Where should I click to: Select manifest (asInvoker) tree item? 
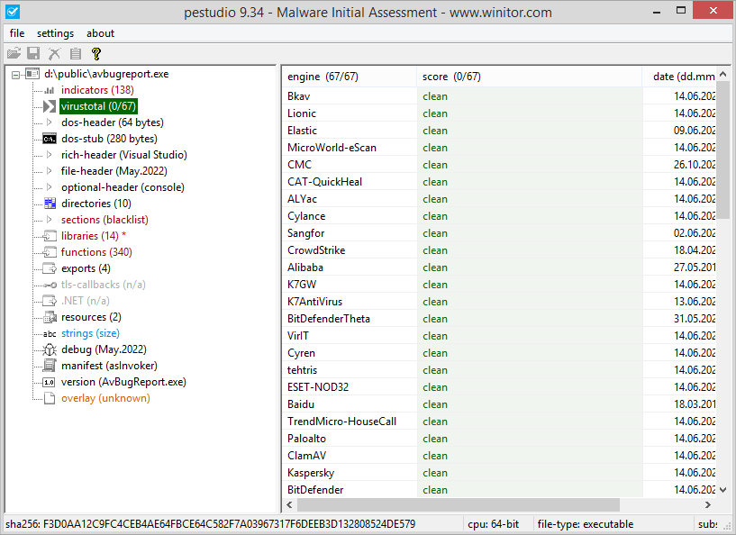click(109, 366)
